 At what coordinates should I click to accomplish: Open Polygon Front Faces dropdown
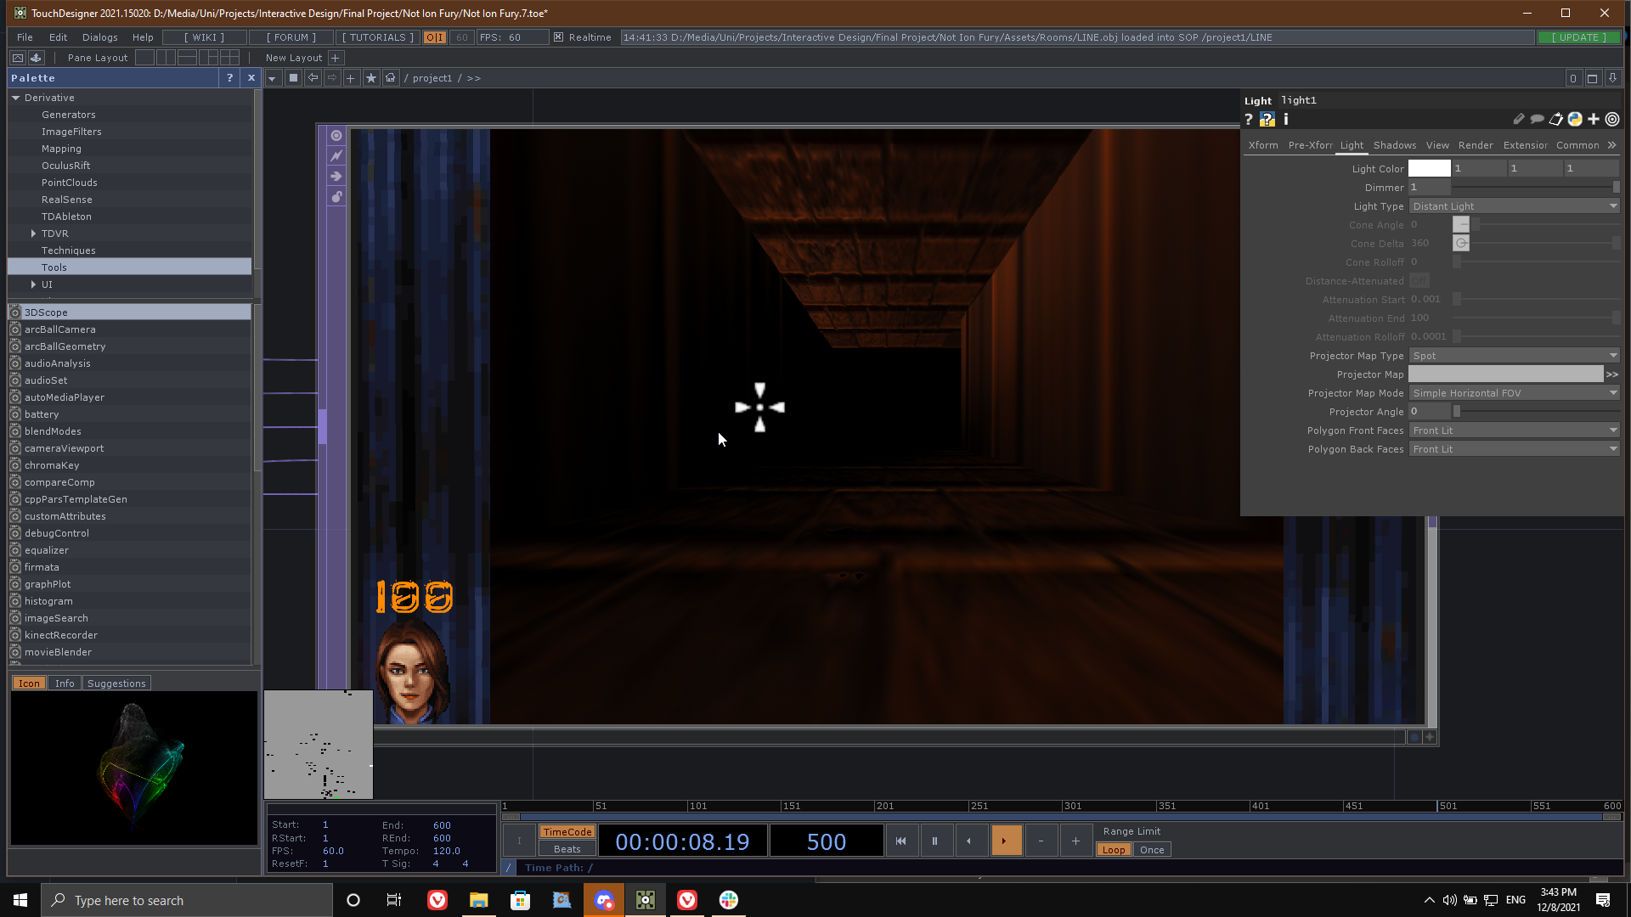pyautogui.click(x=1514, y=430)
